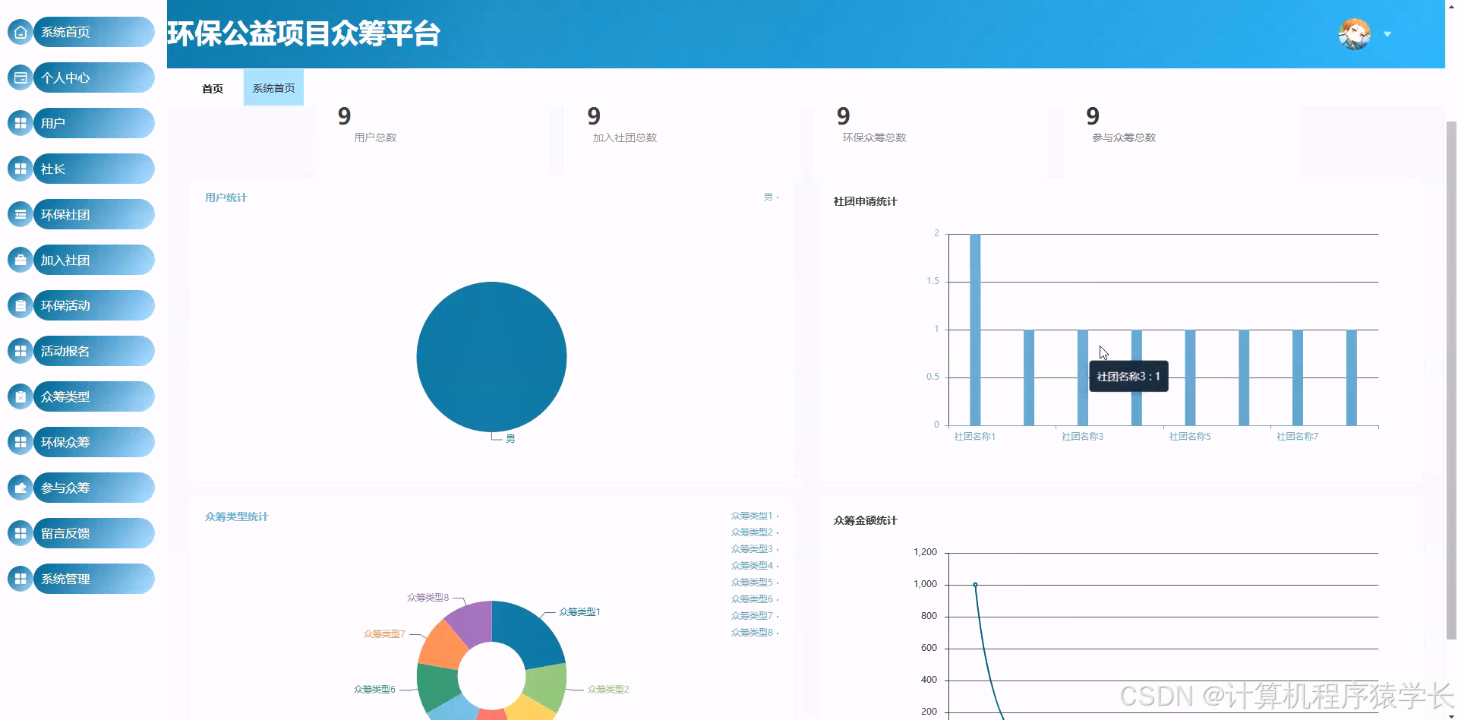Open 环保众筹 sidebar menu item
1458x720 pixels.
point(94,442)
